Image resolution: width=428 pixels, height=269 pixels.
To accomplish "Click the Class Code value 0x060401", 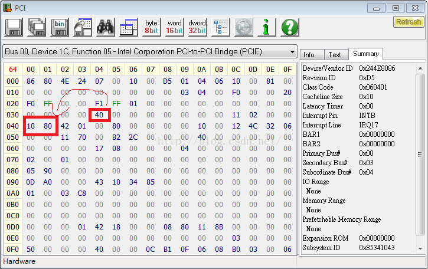I will (x=373, y=87).
